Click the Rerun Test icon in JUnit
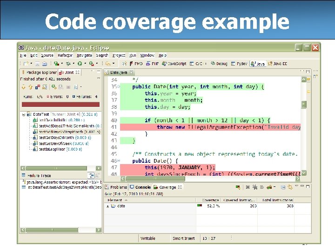 [x=54, y=87]
